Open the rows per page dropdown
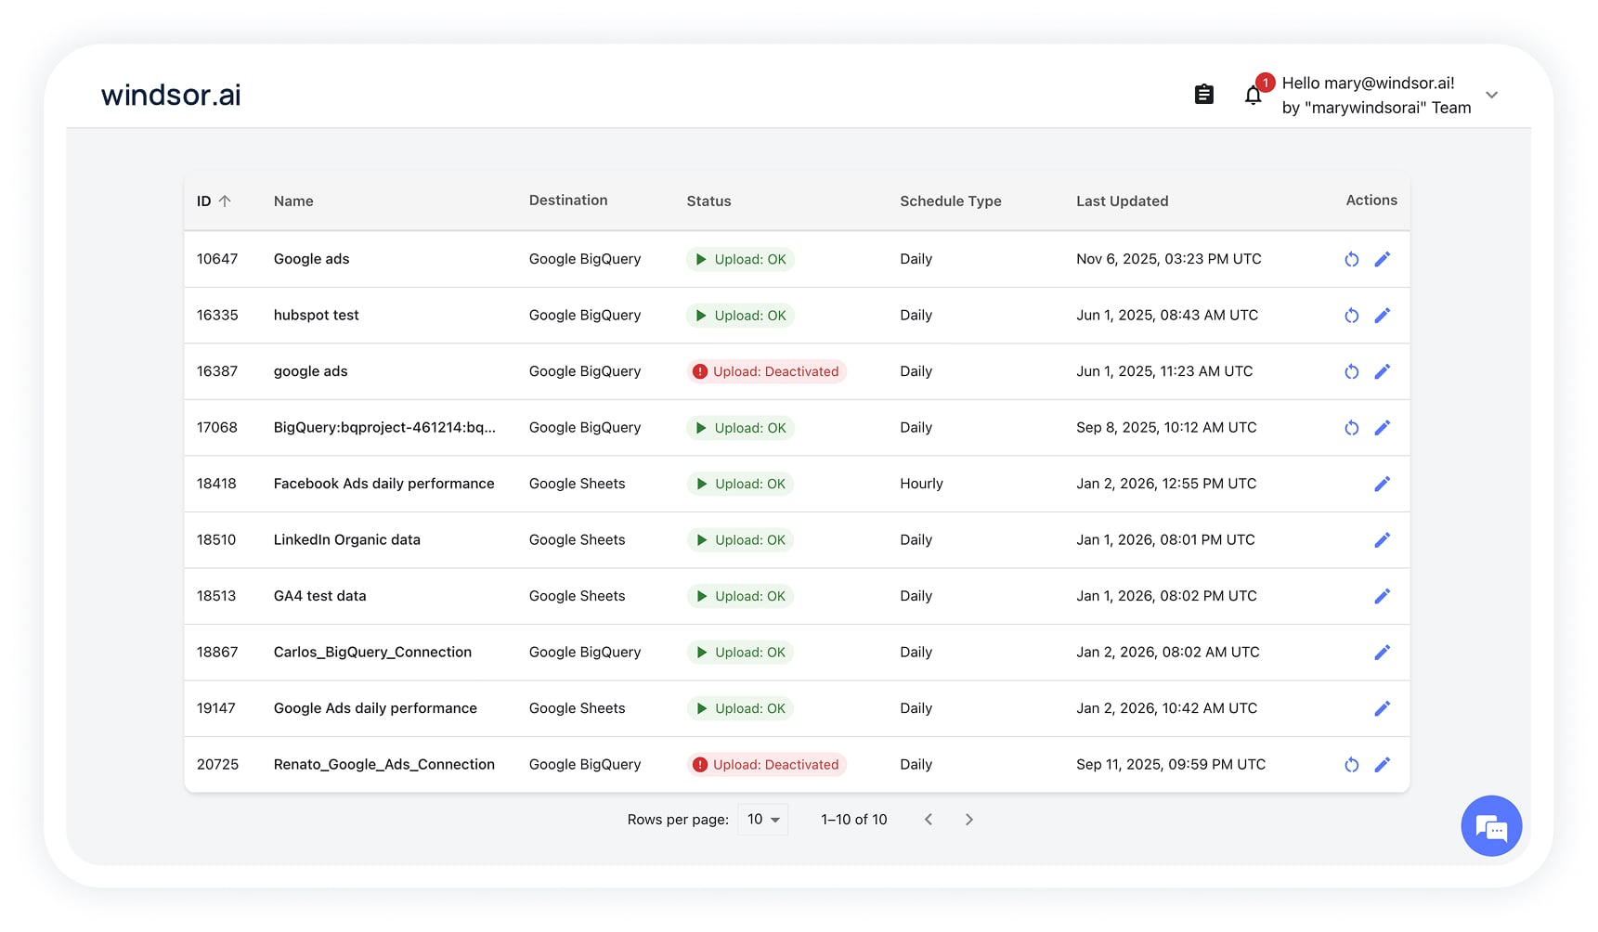 coord(762,820)
